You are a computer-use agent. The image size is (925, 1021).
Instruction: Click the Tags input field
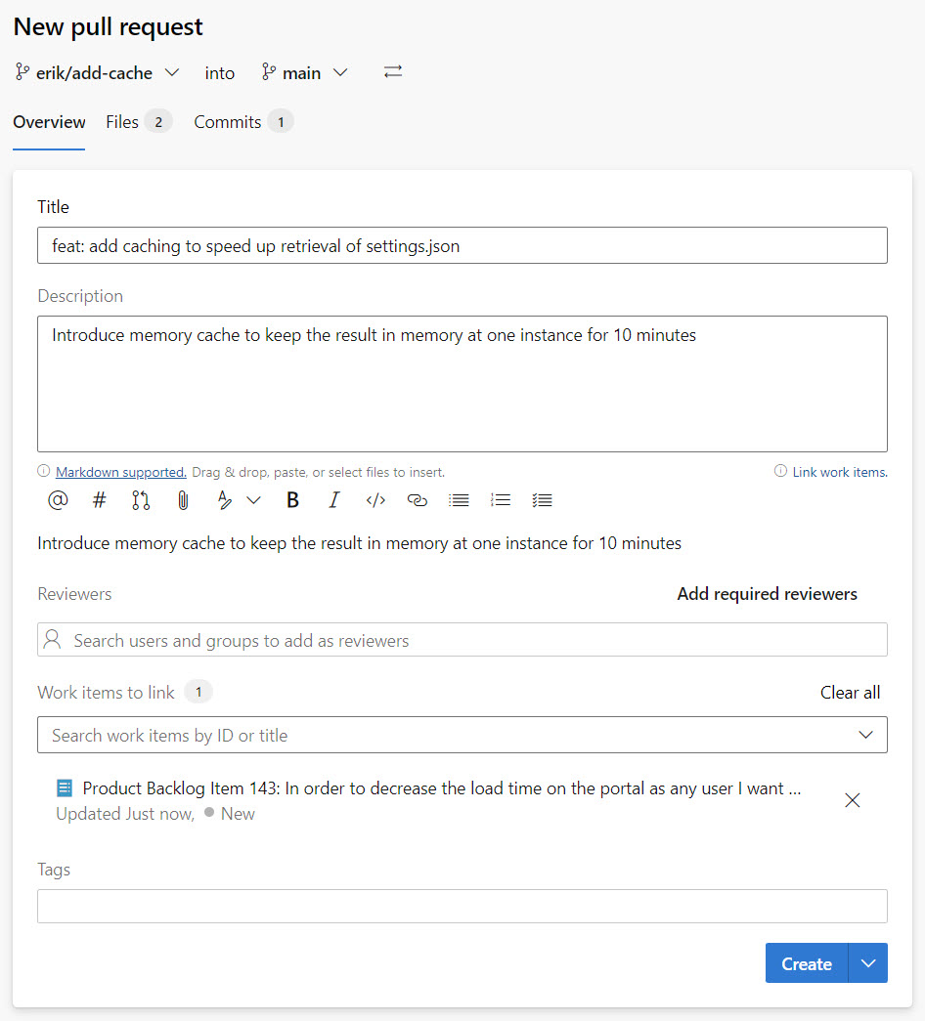(x=462, y=907)
